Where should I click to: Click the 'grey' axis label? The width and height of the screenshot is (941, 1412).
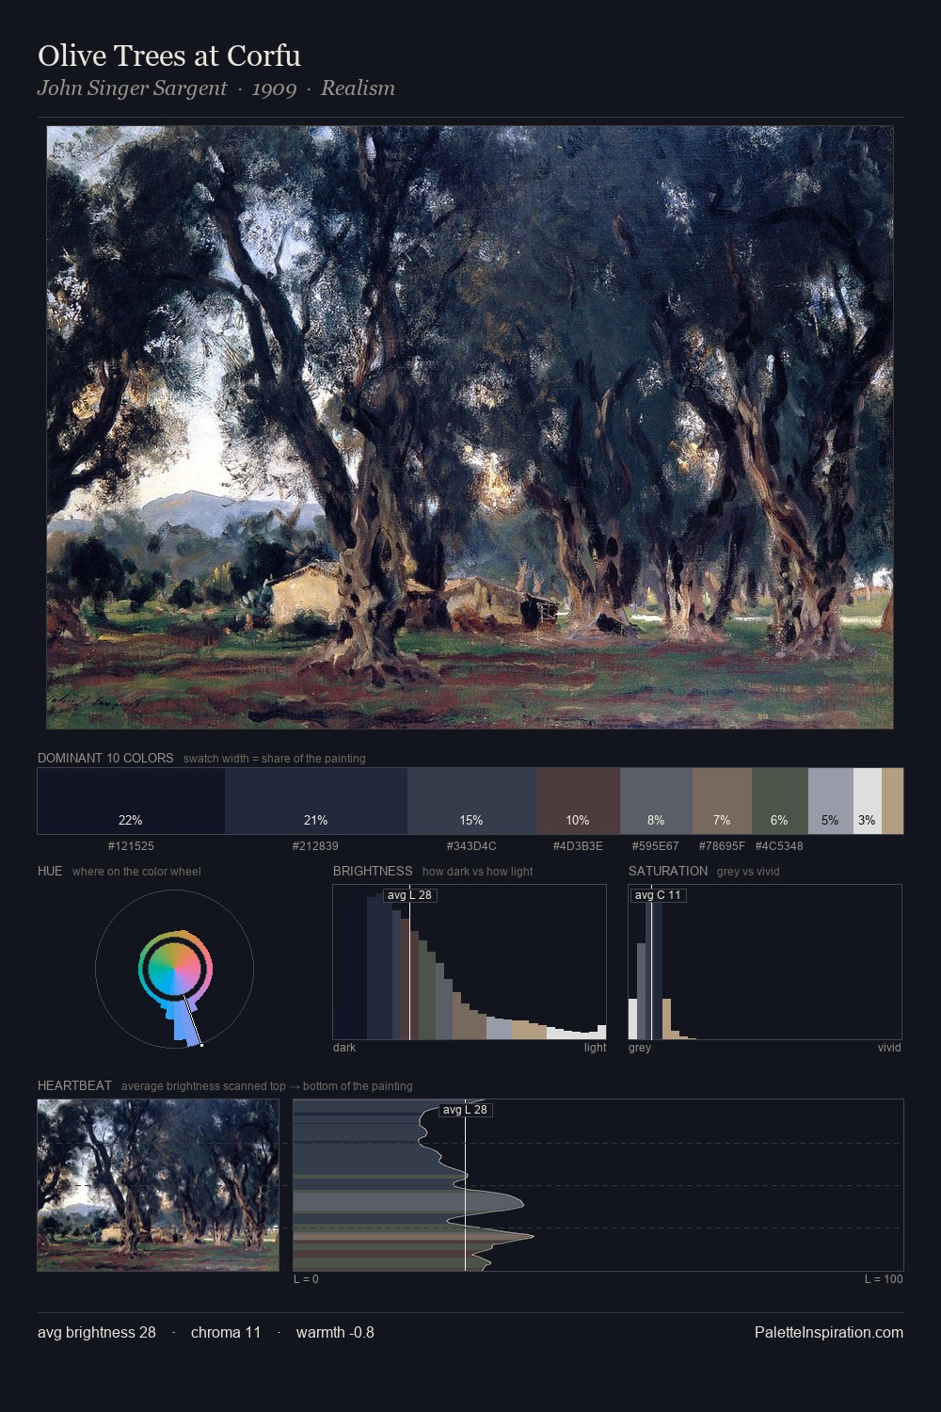(640, 1048)
